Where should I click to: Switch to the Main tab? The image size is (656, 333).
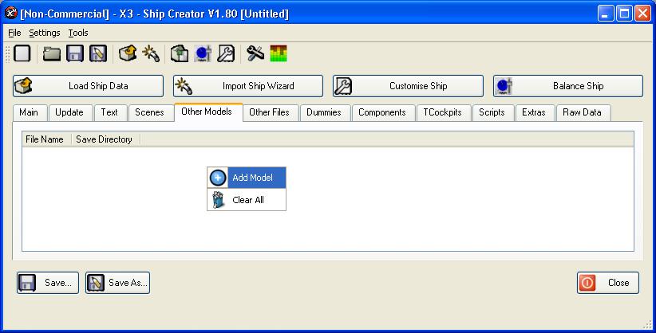29,112
